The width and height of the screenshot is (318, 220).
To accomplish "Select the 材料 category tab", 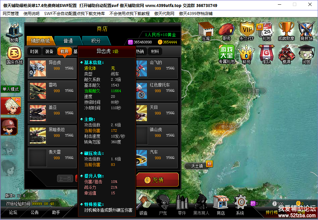I will click(155, 51).
